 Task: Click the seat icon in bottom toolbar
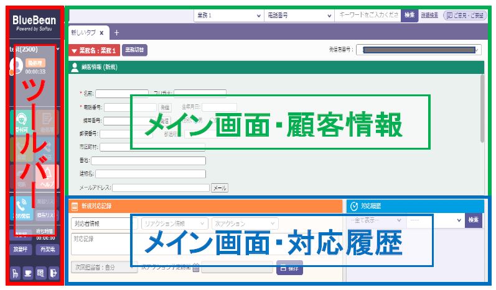(x=15, y=272)
